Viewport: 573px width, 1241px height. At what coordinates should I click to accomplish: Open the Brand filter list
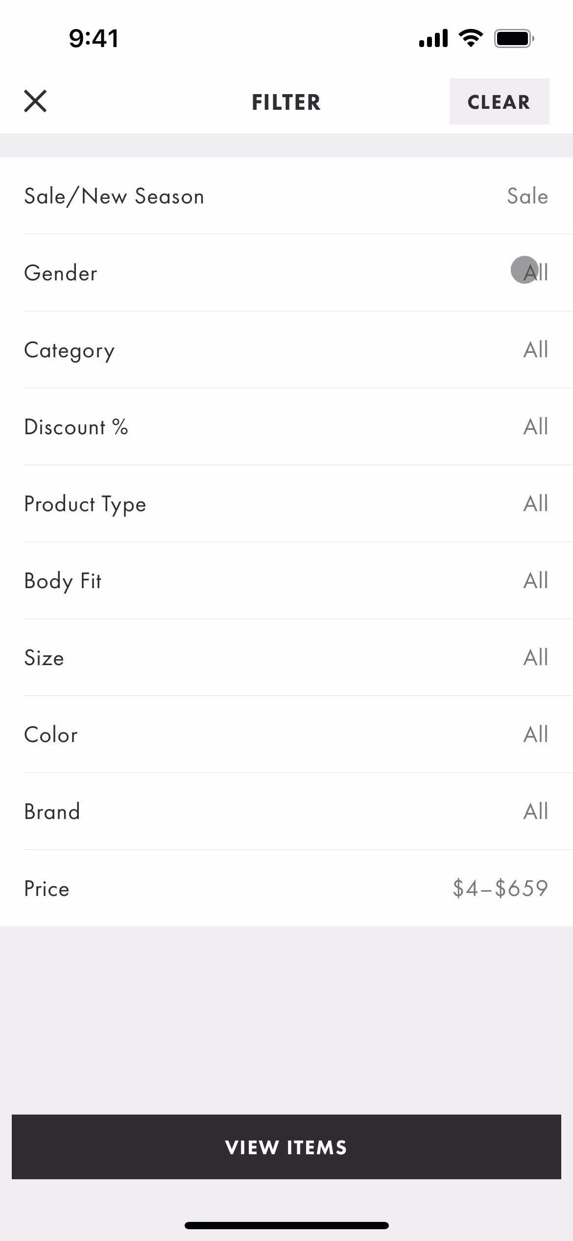(x=286, y=811)
